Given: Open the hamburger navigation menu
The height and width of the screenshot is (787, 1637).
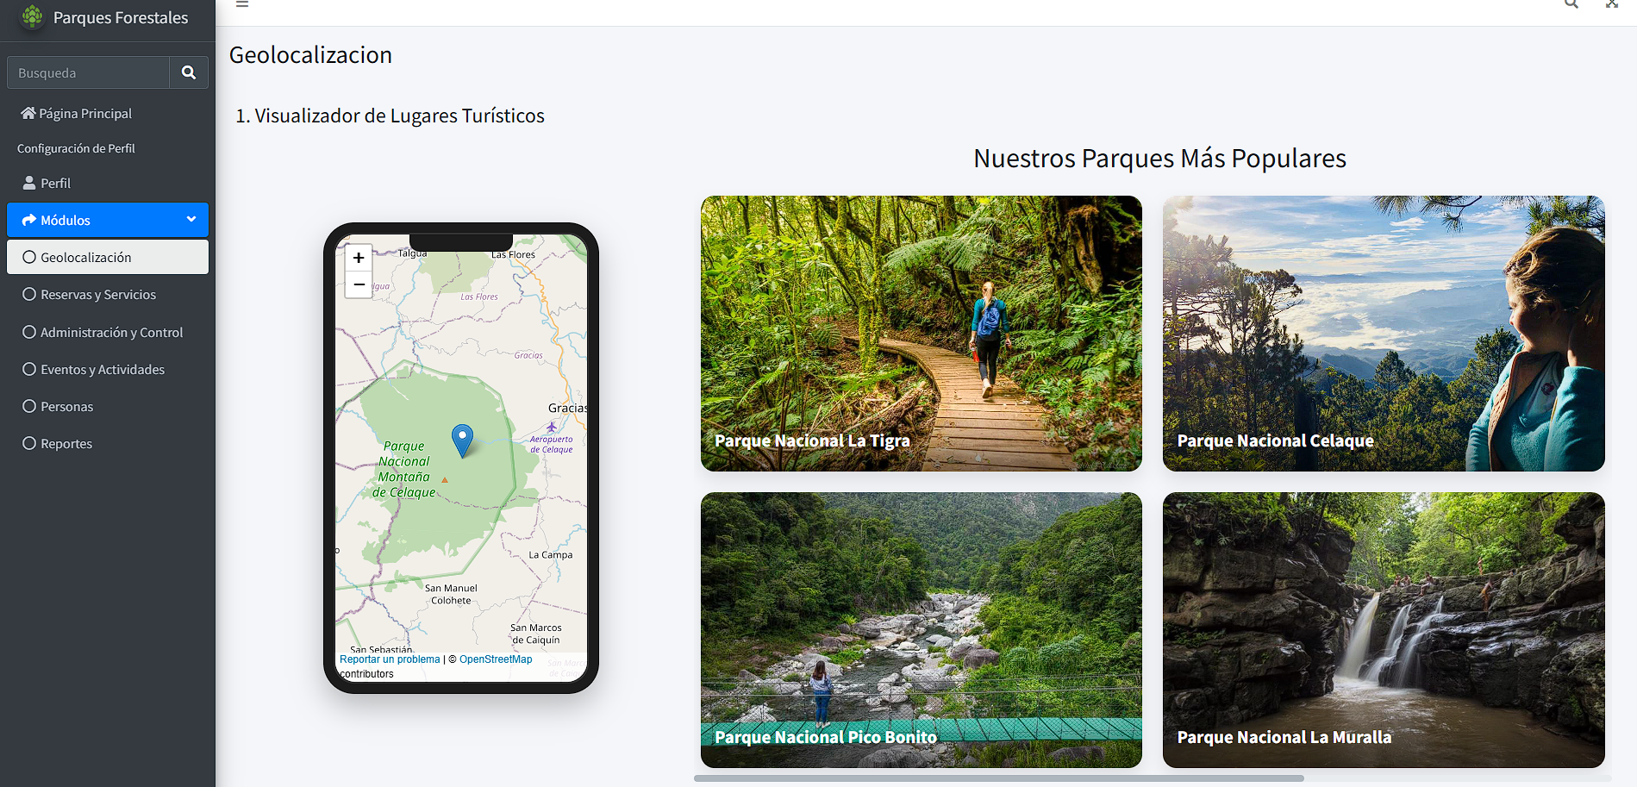Looking at the screenshot, I should (241, 5).
